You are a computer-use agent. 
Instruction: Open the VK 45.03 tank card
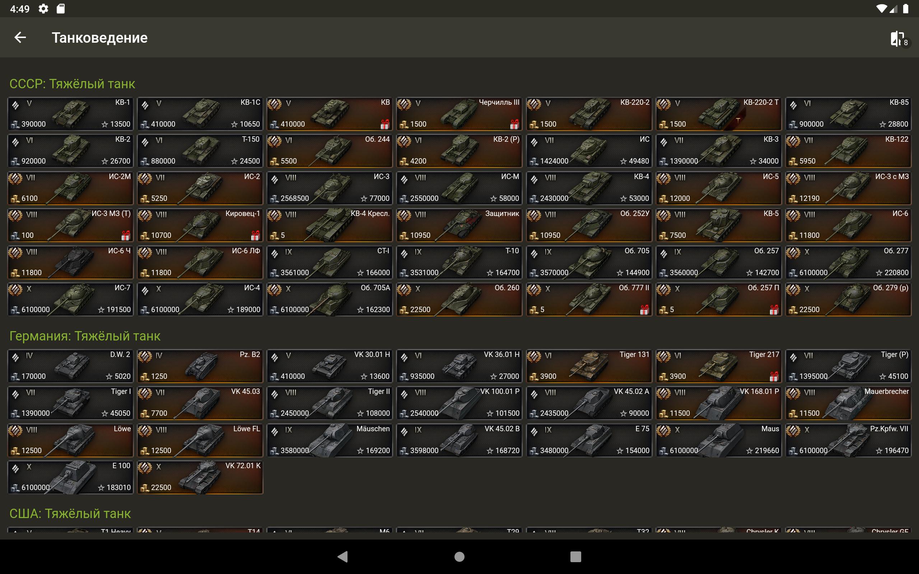pyautogui.click(x=200, y=403)
